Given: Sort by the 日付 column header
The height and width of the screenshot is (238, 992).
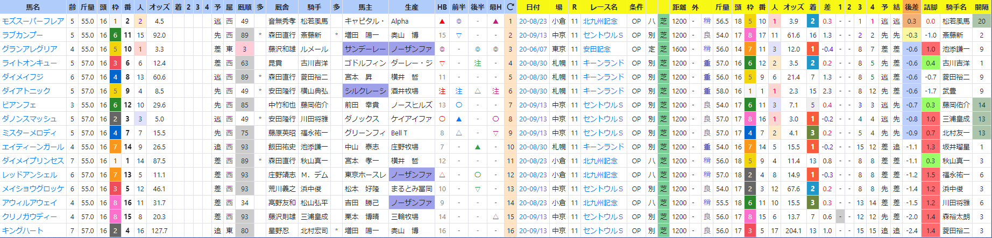Looking at the screenshot, I should point(533,7).
